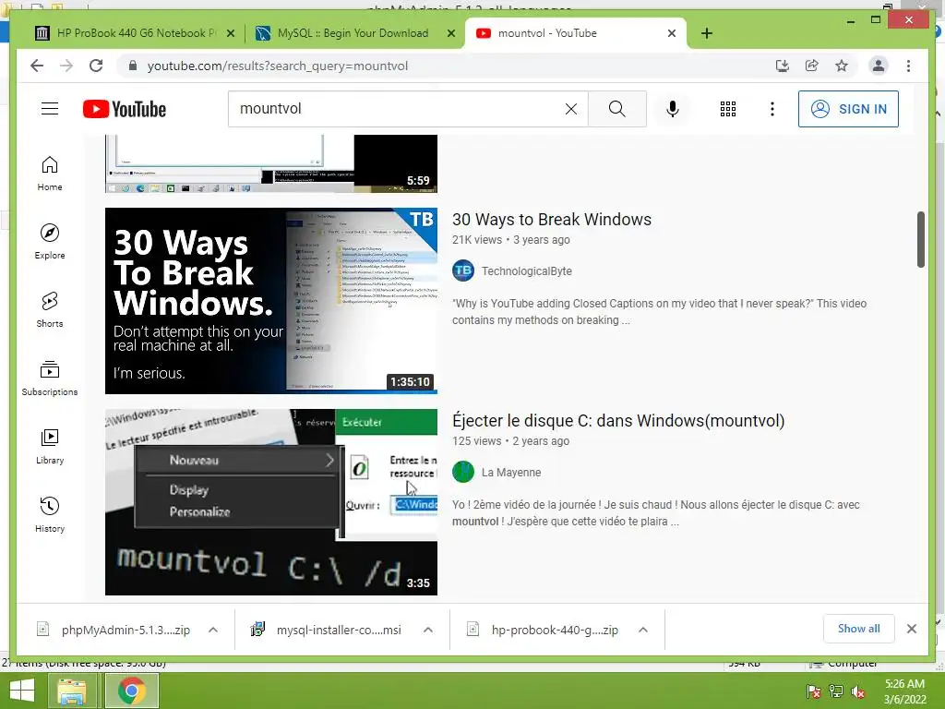Open YouTube apps grid

click(728, 109)
